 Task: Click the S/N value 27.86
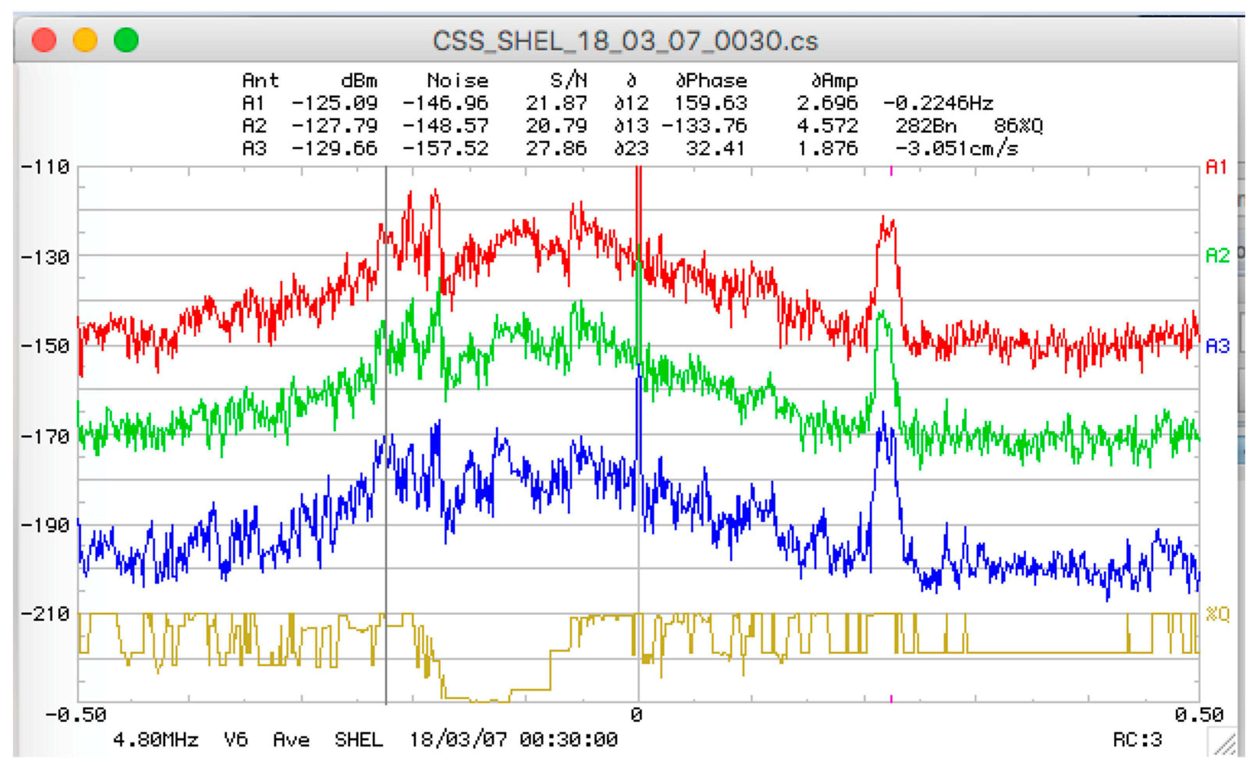pos(556,149)
